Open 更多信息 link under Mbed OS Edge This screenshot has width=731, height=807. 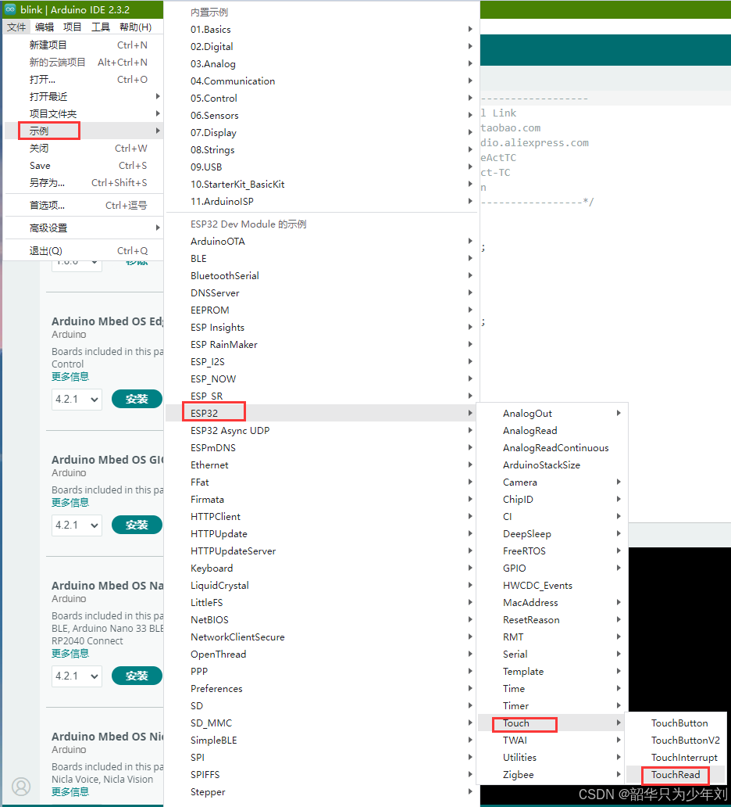tap(70, 377)
